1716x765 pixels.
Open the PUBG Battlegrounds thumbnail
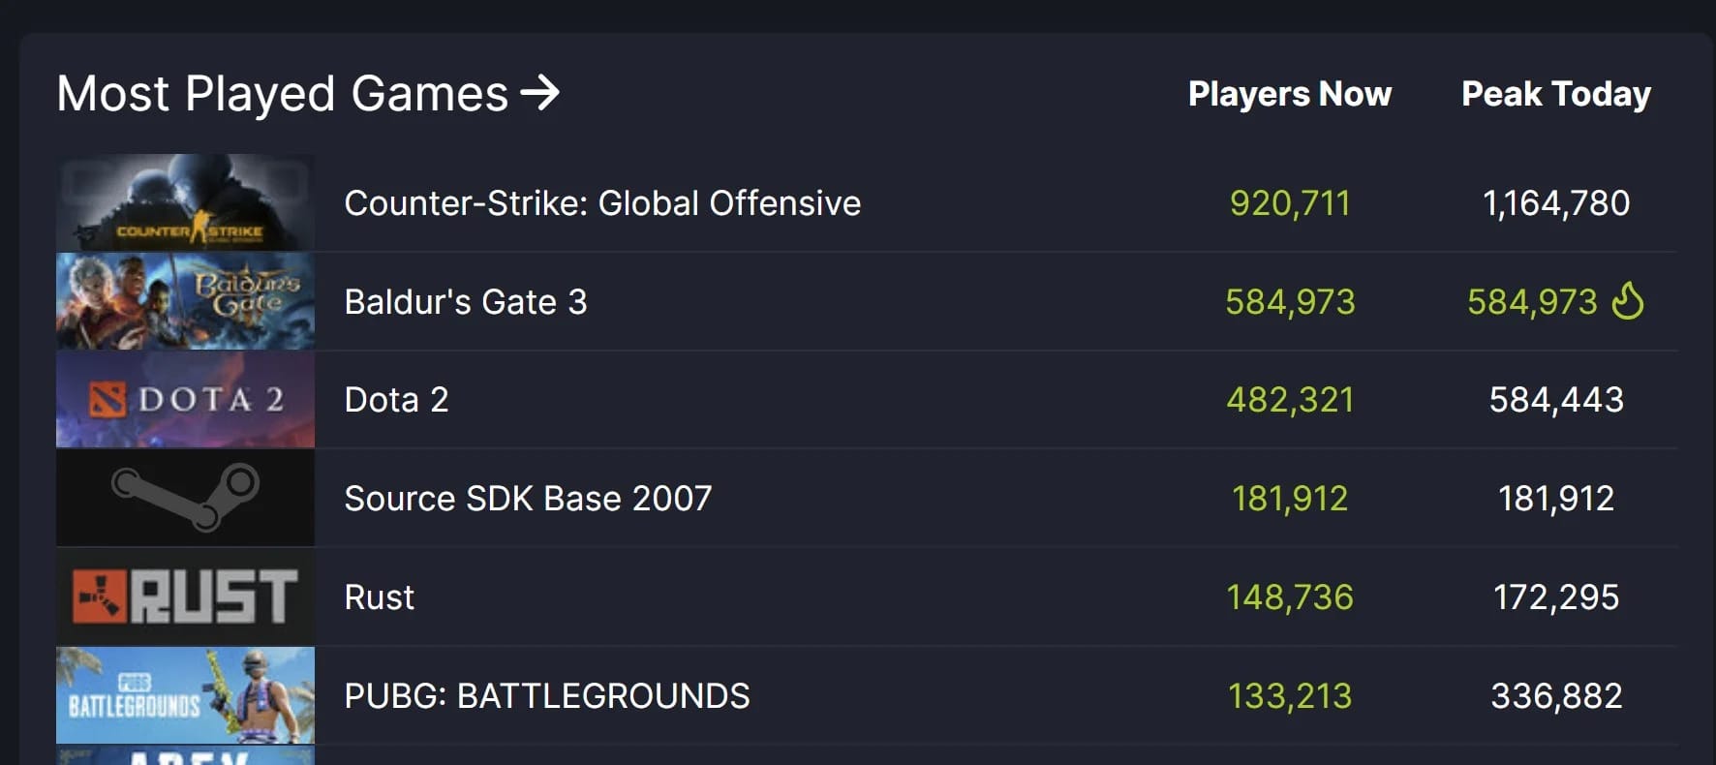tap(185, 695)
